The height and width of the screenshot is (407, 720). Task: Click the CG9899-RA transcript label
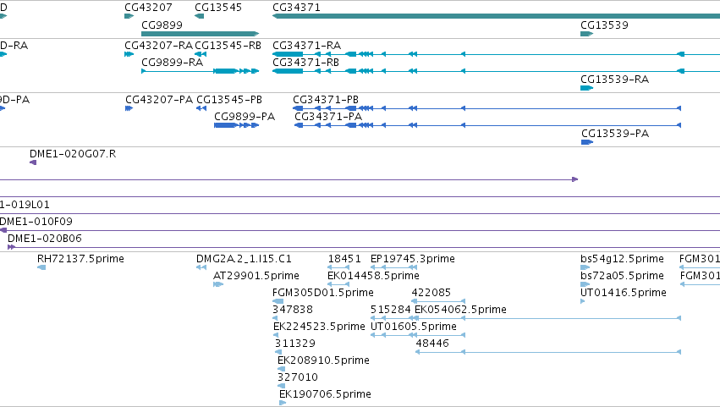173,63
